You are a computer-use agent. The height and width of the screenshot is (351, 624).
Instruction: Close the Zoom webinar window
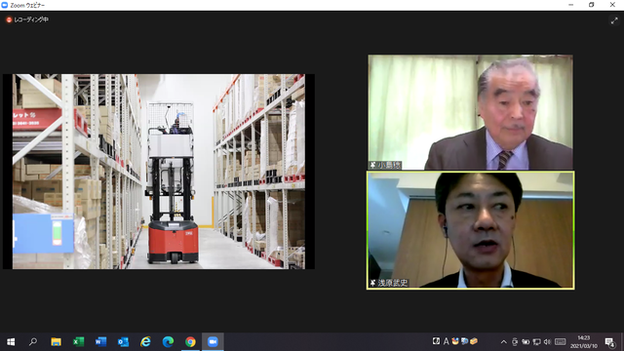612,5
